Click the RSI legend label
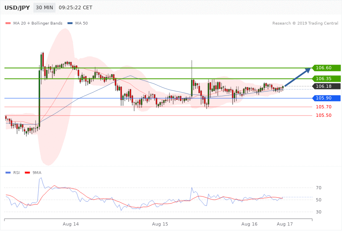This screenshot has width=342, height=232. click(x=16, y=173)
